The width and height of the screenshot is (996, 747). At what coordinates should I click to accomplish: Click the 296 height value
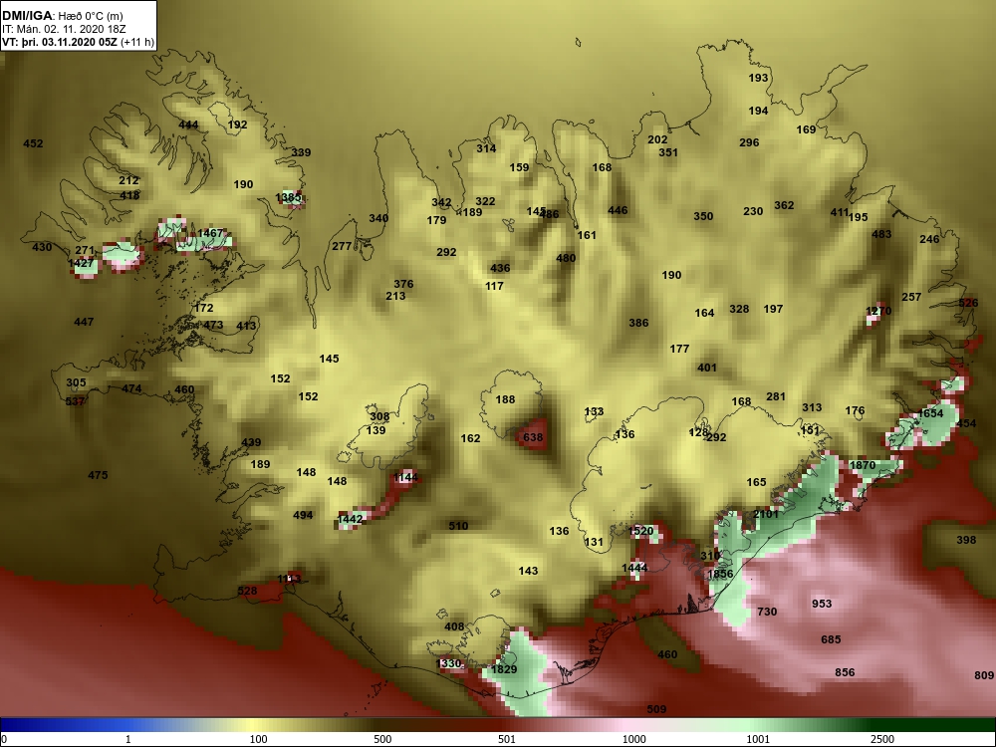point(750,142)
